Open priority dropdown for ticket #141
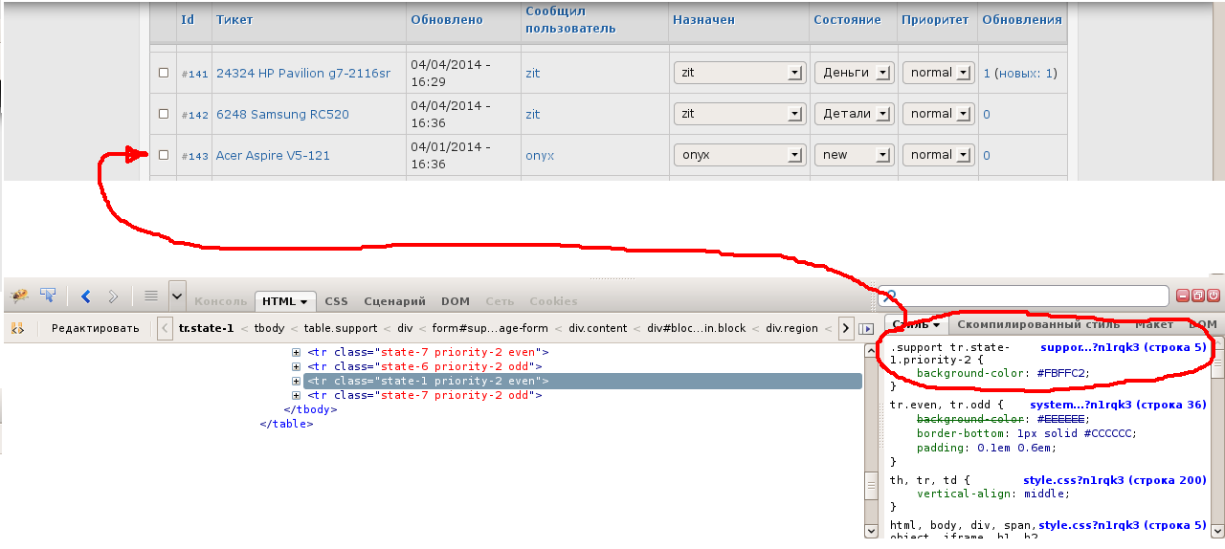1225x549 pixels. point(939,73)
